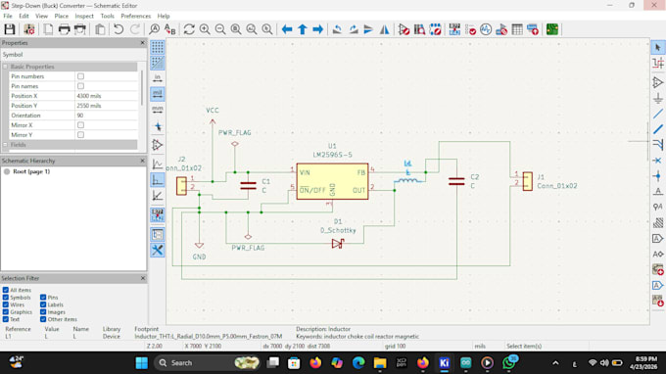The width and height of the screenshot is (666, 374).
Task: Open the Find tool icon
Action: [154, 29]
